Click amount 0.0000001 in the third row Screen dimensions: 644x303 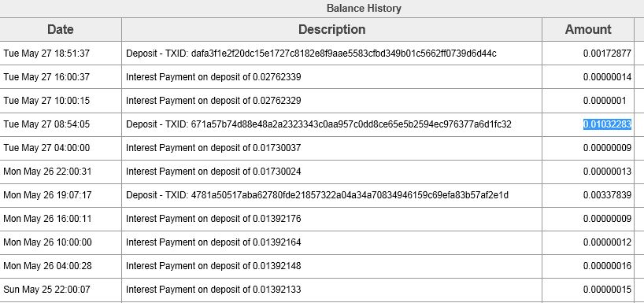click(x=605, y=101)
